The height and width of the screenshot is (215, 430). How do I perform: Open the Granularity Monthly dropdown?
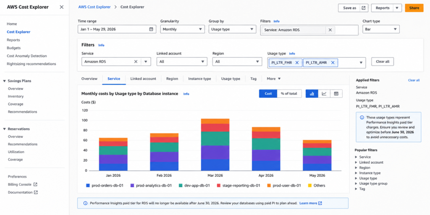[x=182, y=29]
